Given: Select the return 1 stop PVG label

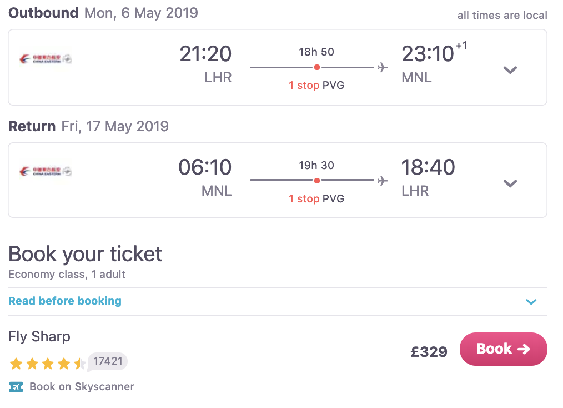Looking at the screenshot, I should pos(316,198).
